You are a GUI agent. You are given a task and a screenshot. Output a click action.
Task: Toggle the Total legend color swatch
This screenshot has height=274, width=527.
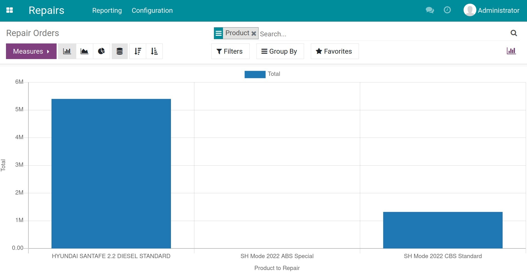(x=255, y=74)
